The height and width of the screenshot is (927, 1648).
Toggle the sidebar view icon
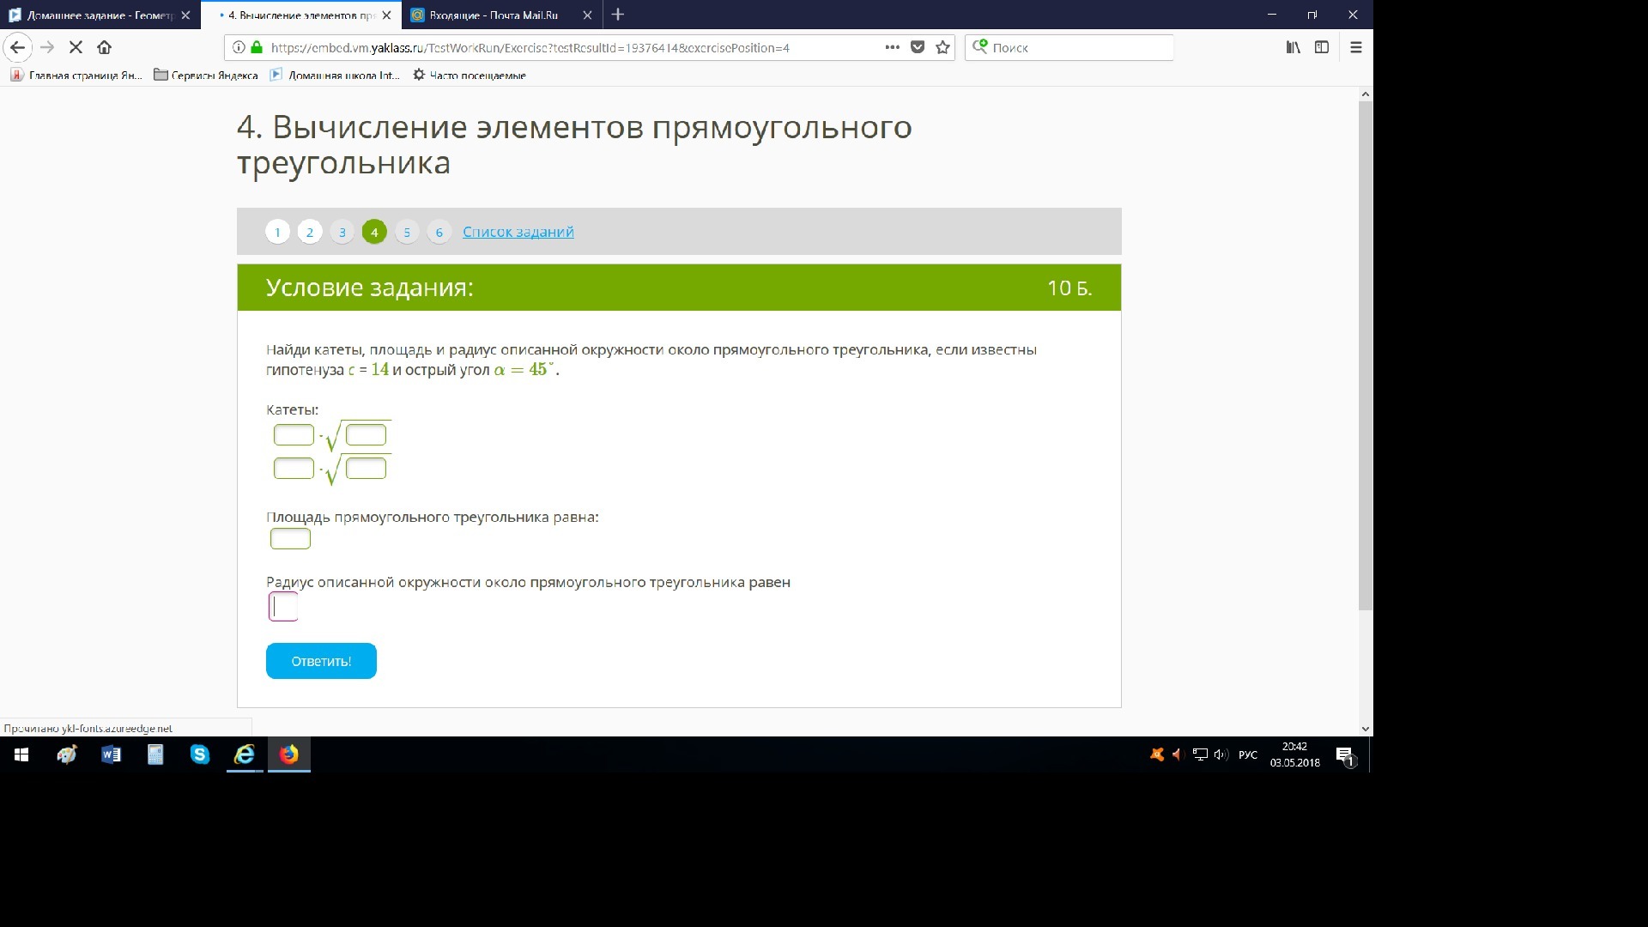tap(1322, 47)
